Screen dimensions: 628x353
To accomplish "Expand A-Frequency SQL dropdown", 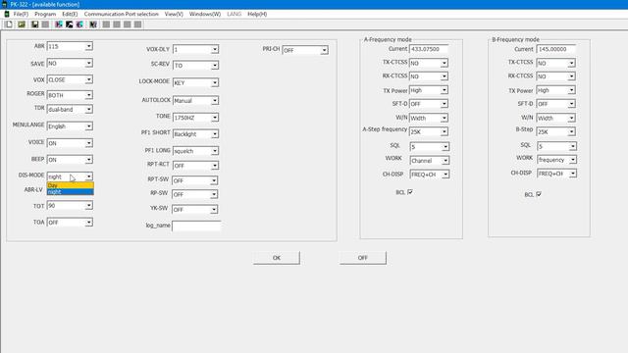I will click(x=445, y=147).
